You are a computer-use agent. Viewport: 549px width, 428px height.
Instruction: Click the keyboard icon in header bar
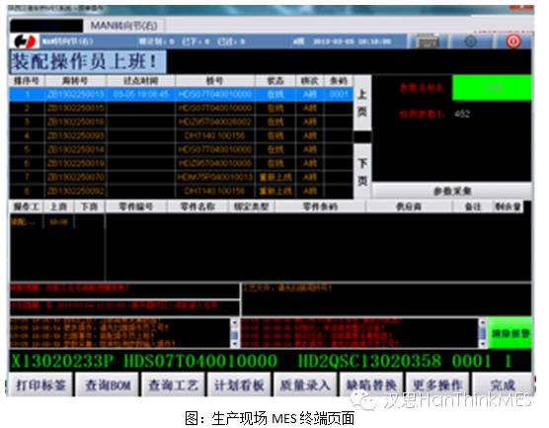click(x=428, y=42)
